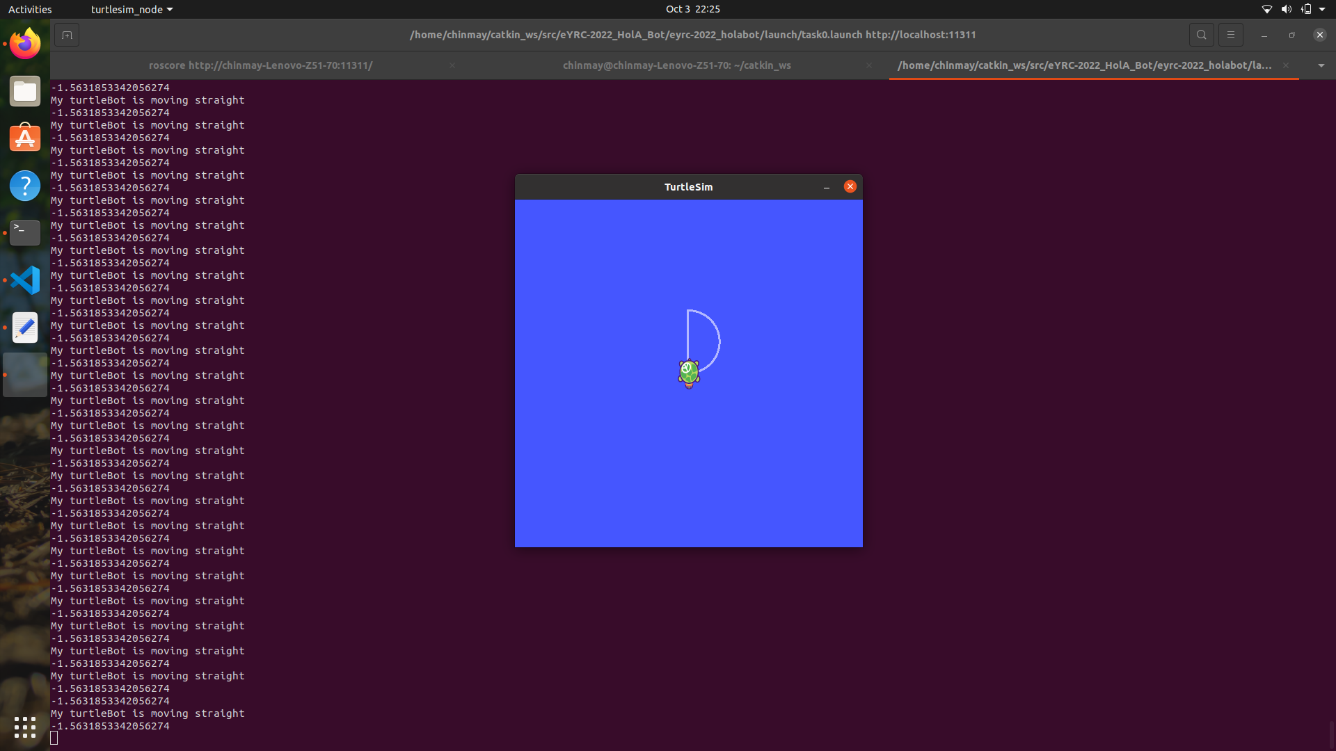1336x751 pixels.
Task: Expand the terminal tab list dropdown
Action: [x=1321, y=65]
